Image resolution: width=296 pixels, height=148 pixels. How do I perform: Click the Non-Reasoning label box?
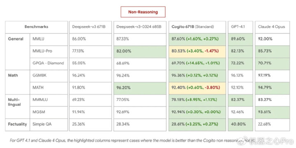point(143,12)
